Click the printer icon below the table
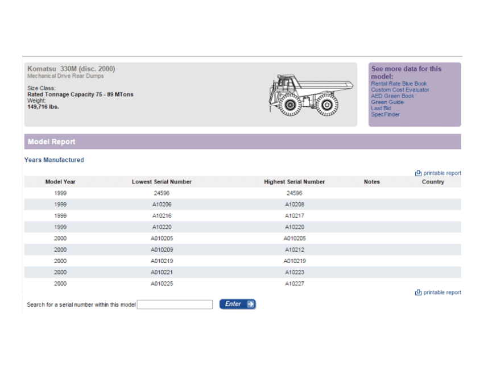 418,293
